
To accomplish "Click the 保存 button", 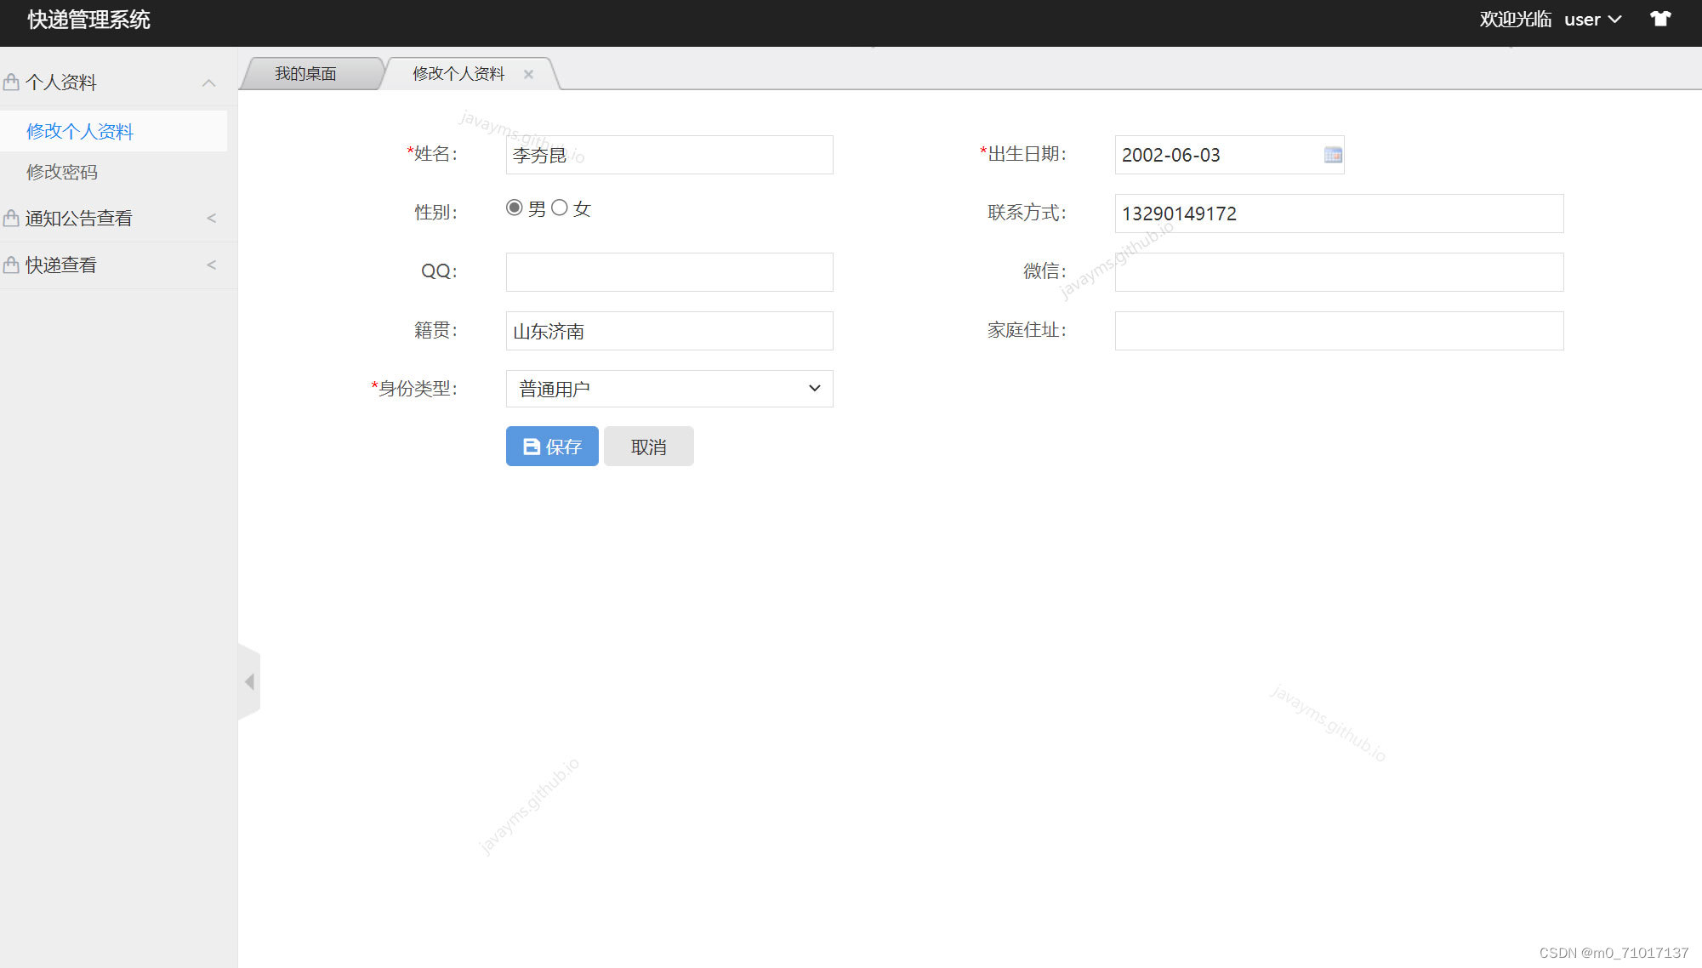I will [x=552, y=447].
